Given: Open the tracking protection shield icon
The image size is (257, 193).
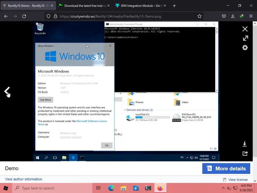Looking at the screenshot, I should click(48, 16).
